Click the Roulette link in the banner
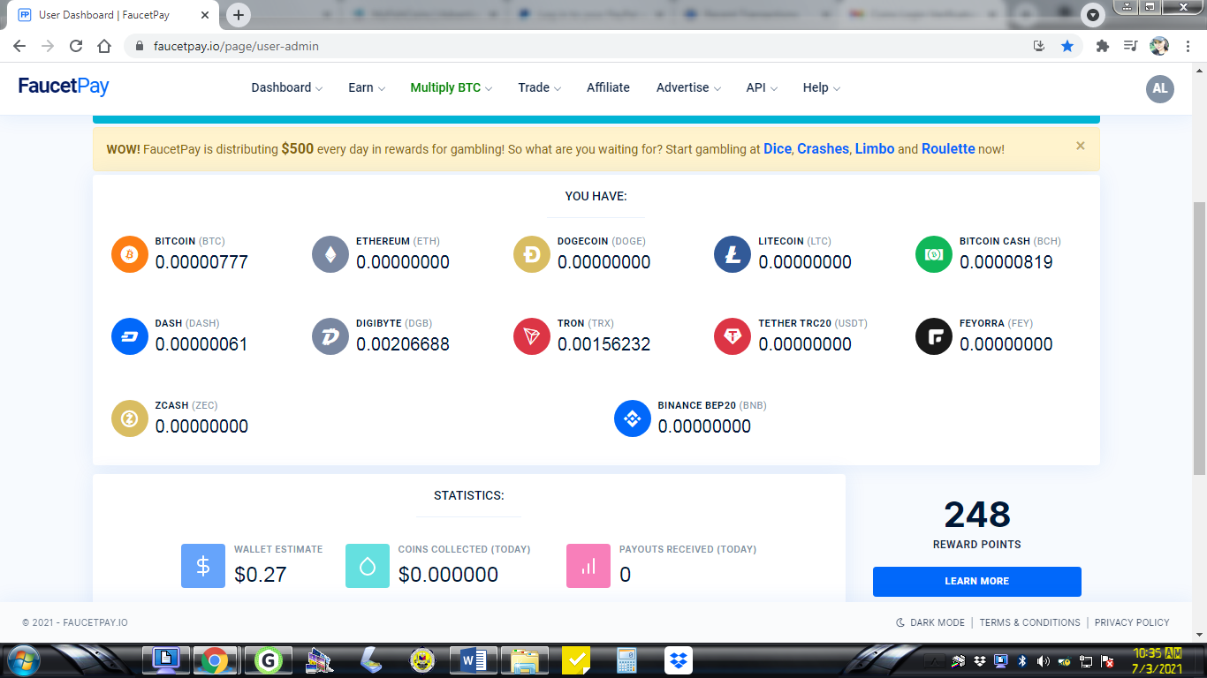Image resolution: width=1207 pixels, height=678 pixels. pyautogui.click(x=948, y=149)
